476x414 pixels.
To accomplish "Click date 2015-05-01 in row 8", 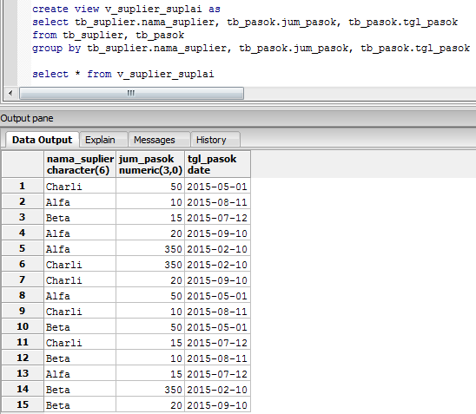I will point(217,295).
